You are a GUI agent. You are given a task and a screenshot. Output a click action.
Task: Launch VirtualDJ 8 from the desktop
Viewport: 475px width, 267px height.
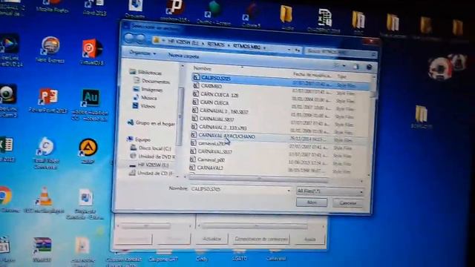coord(92,51)
